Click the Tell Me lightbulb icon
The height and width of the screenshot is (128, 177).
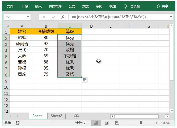coord(125,6)
